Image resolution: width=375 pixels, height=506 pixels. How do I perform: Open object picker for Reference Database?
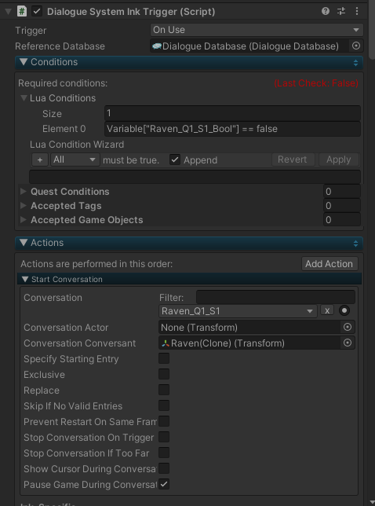(x=356, y=46)
